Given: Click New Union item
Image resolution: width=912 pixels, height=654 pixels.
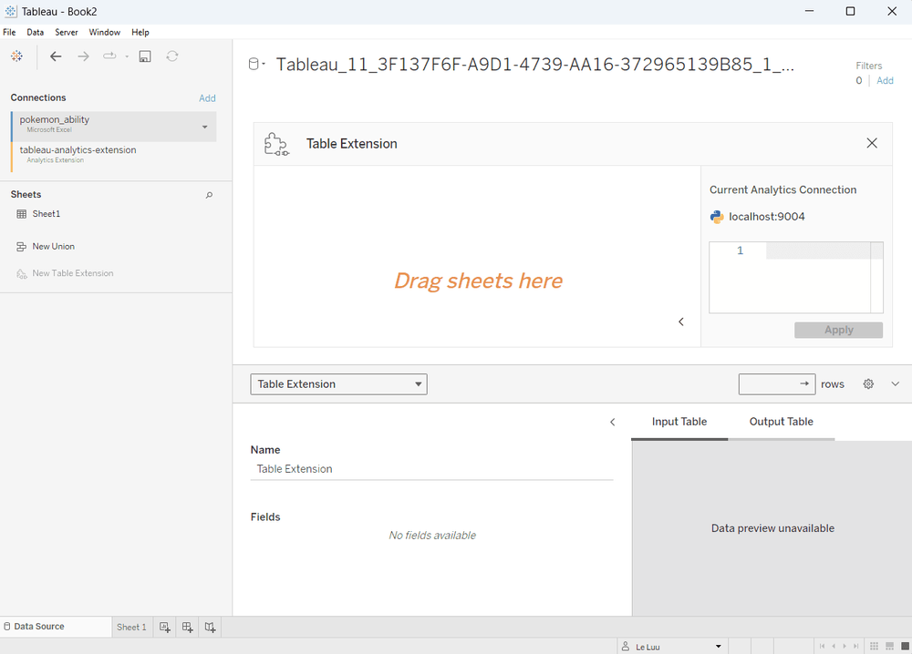Looking at the screenshot, I should pos(46,246).
